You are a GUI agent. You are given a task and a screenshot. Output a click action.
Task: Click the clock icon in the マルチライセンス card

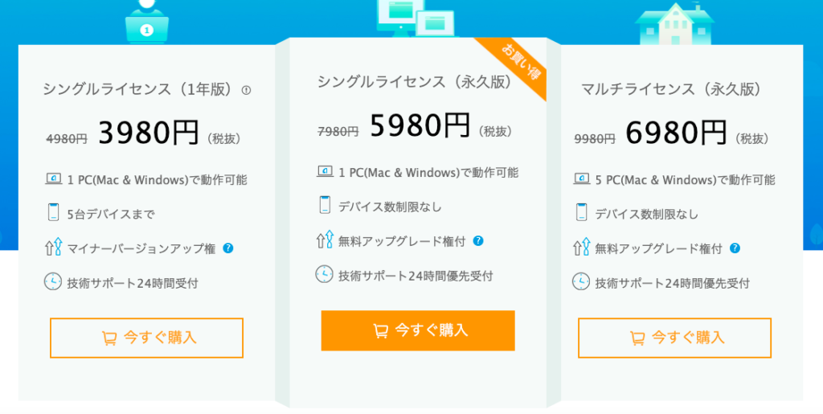coord(581,282)
